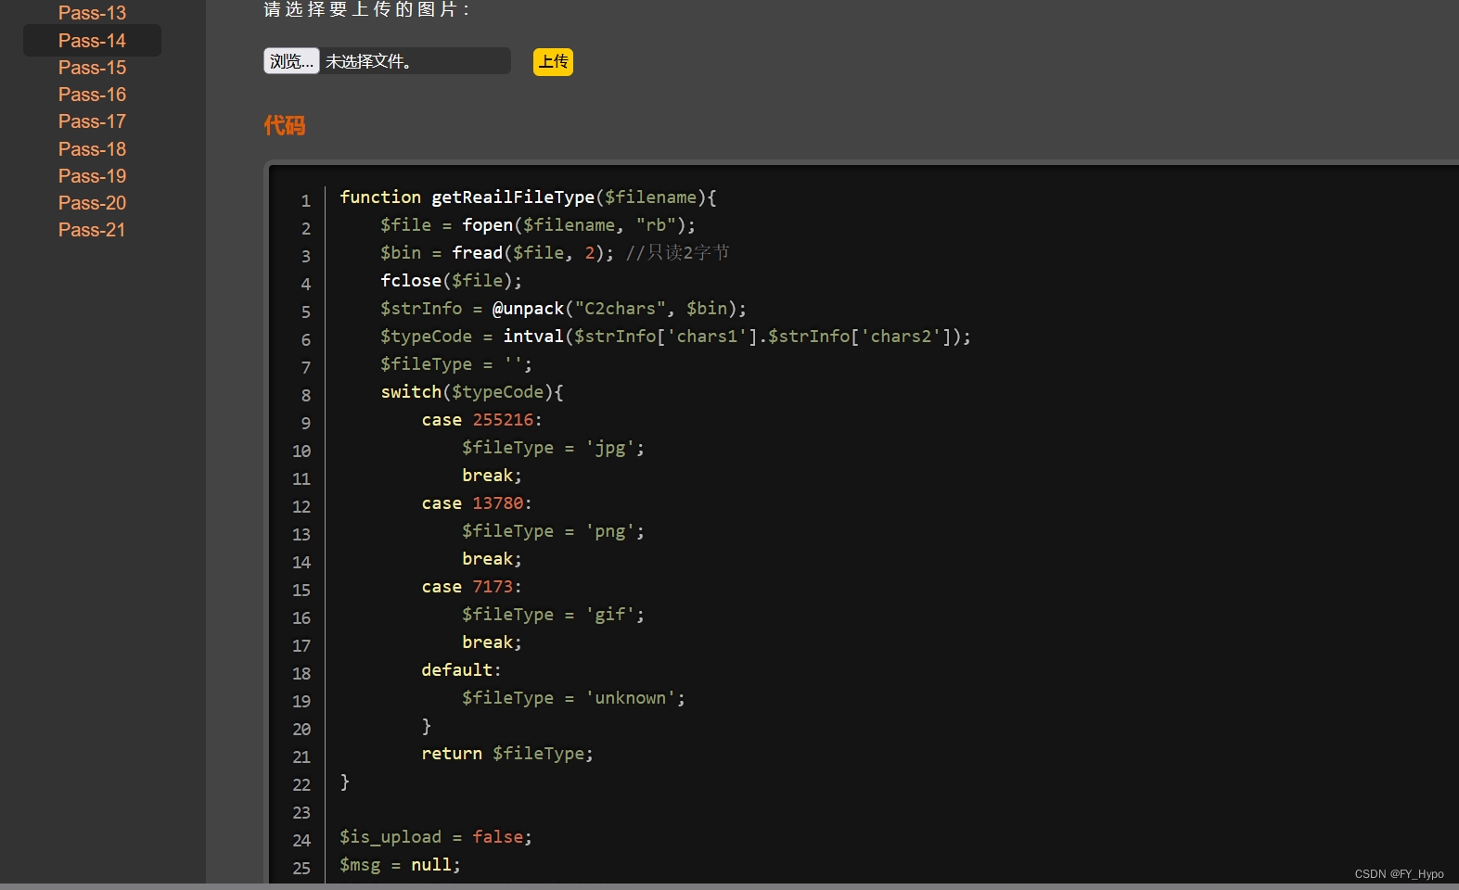
Task: Click the $fileType = 'png' line
Action: [x=553, y=531]
